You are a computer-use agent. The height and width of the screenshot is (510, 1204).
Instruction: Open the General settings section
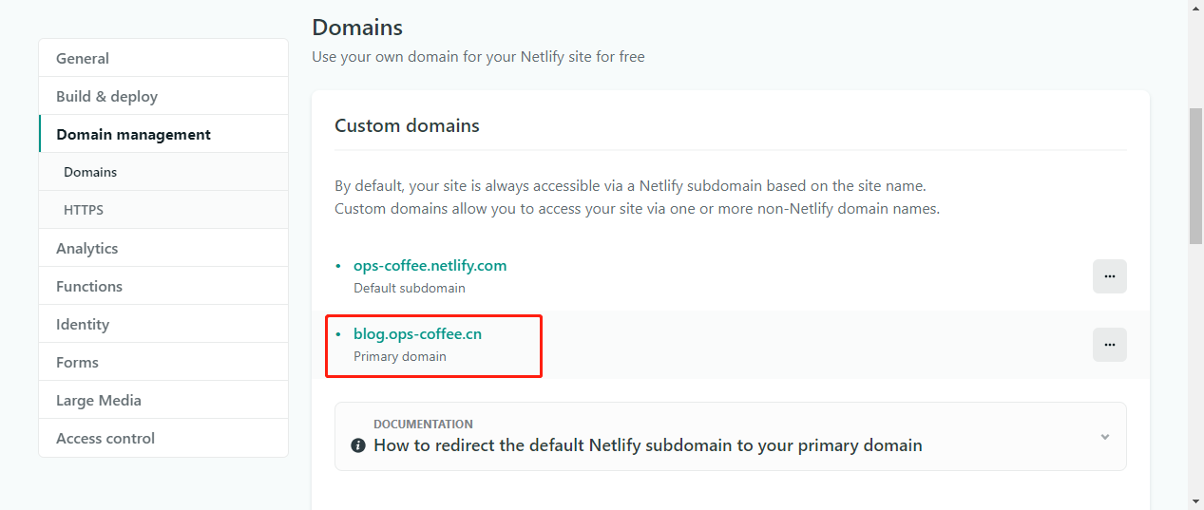tap(83, 58)
